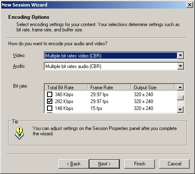Click the Frame Rate column header
195x174 pixels.
109,87
